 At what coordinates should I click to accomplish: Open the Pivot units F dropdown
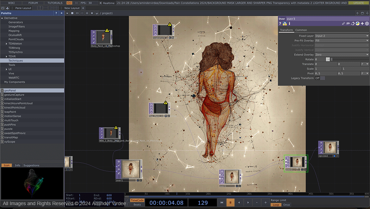[x=365, y=73]
